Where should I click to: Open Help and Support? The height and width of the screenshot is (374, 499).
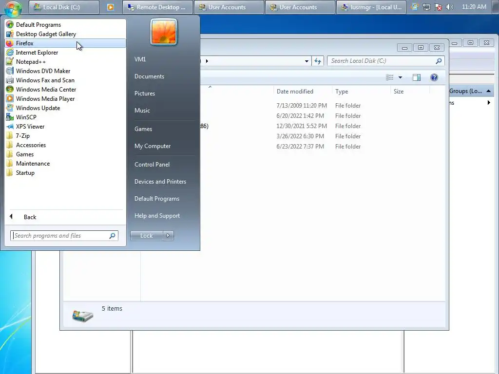[157, 216]
